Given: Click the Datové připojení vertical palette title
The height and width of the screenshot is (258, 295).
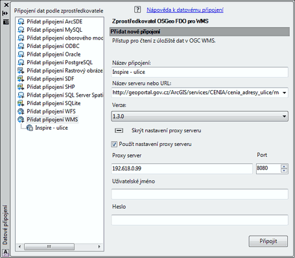Looking at the screenshot, I should pyautogui.click(x=5, y=225).
